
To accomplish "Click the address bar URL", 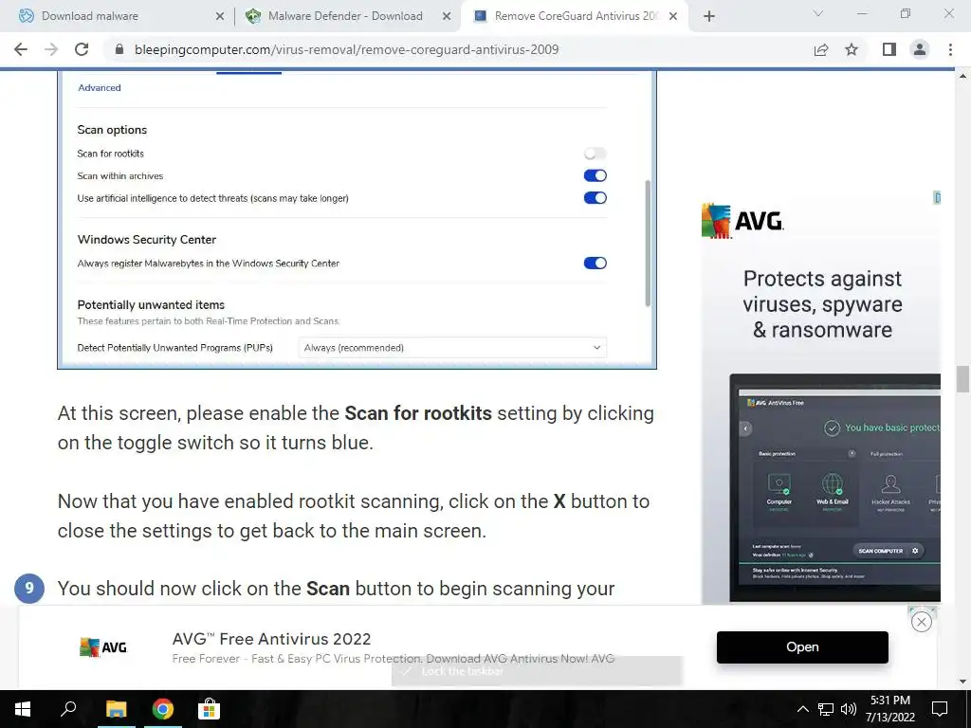I will coord(346,49).
